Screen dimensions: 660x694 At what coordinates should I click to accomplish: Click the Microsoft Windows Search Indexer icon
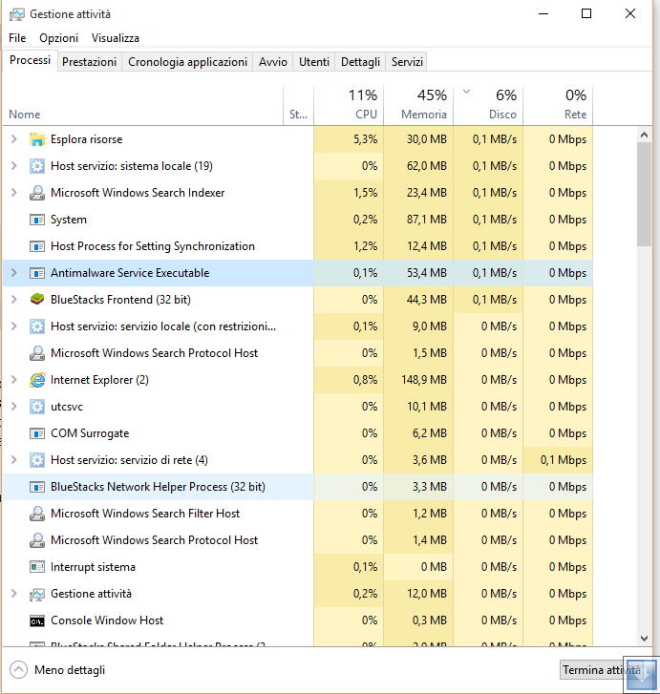pyautogui.click(x=37, y=193)
